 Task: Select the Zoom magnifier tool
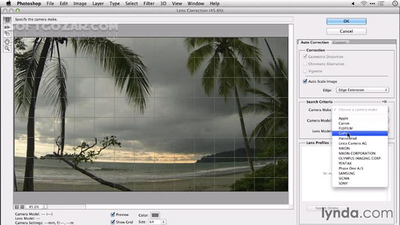point(7,49)
